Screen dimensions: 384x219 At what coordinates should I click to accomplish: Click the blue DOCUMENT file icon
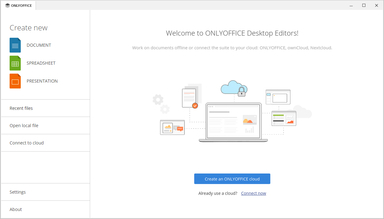click(15, 45)
